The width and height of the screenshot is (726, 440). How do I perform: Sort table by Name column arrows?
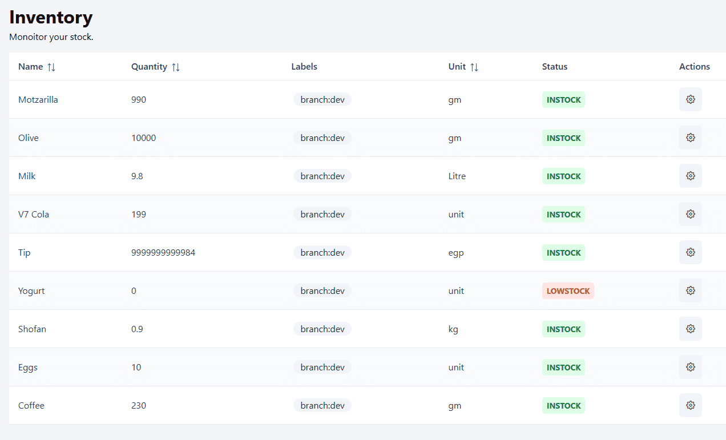tap(51, 67)
